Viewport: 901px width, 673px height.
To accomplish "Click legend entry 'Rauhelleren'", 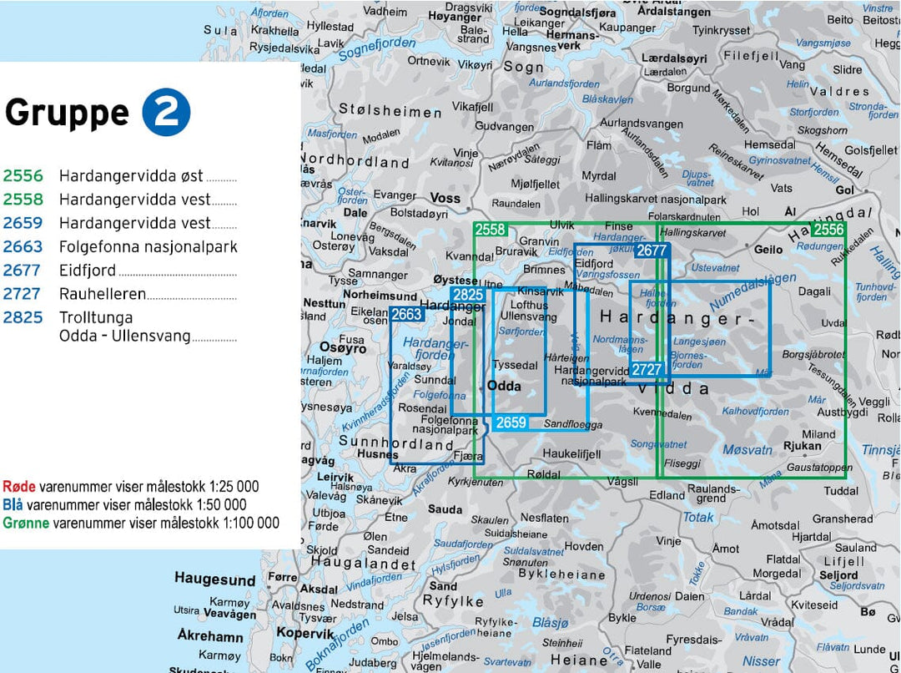I will [103, 293].
